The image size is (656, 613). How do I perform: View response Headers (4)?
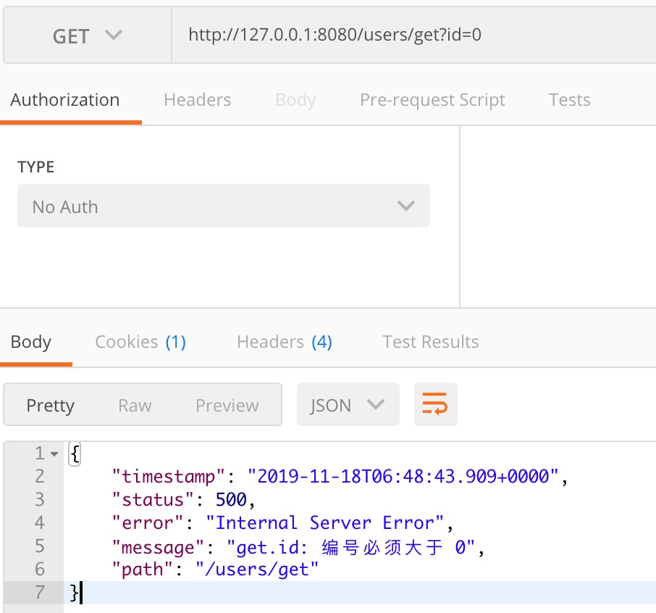pyautogui.click(x=284, y=341)
